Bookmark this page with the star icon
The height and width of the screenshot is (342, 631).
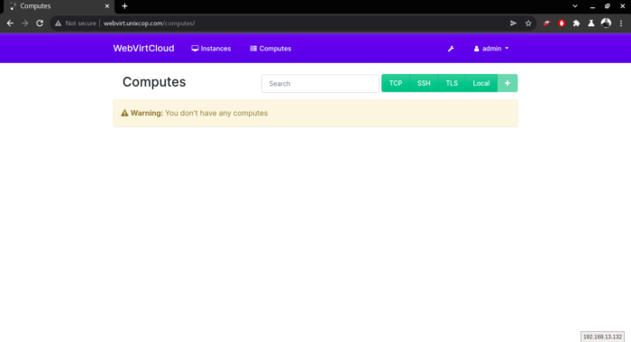click(x=528, y=23)
